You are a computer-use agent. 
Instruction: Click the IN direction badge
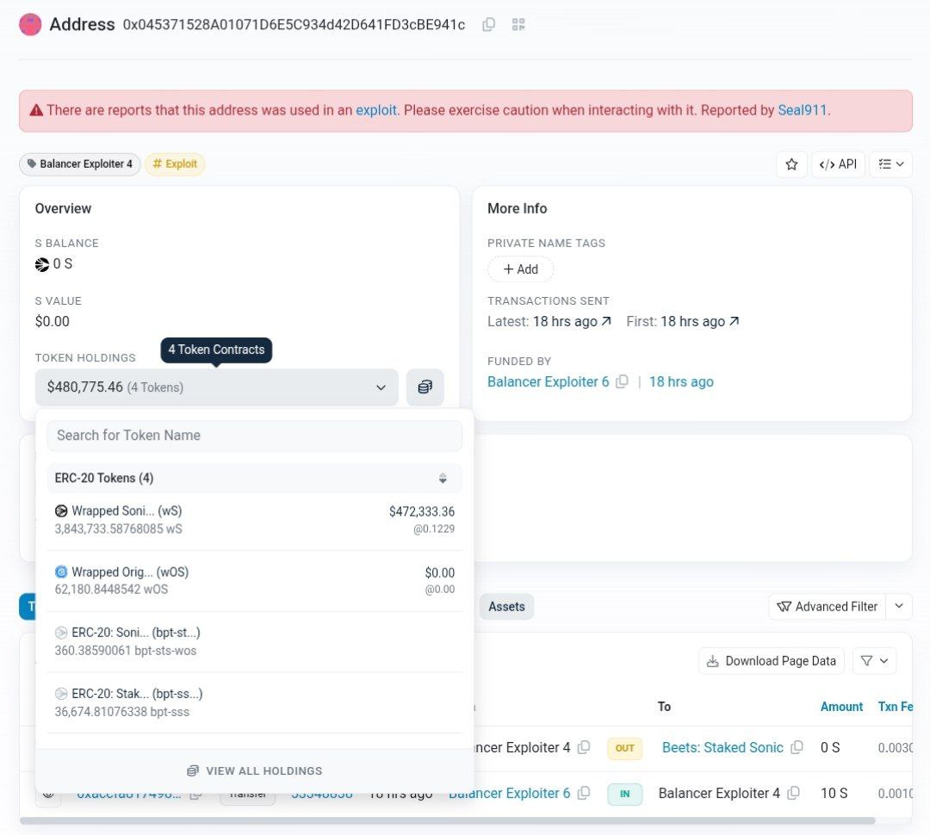pyautogui.click(x=624, y=794)
